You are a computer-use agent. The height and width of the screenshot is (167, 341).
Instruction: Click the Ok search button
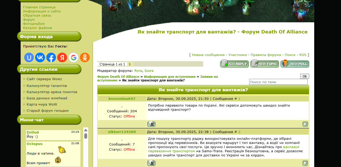point(305,76)
